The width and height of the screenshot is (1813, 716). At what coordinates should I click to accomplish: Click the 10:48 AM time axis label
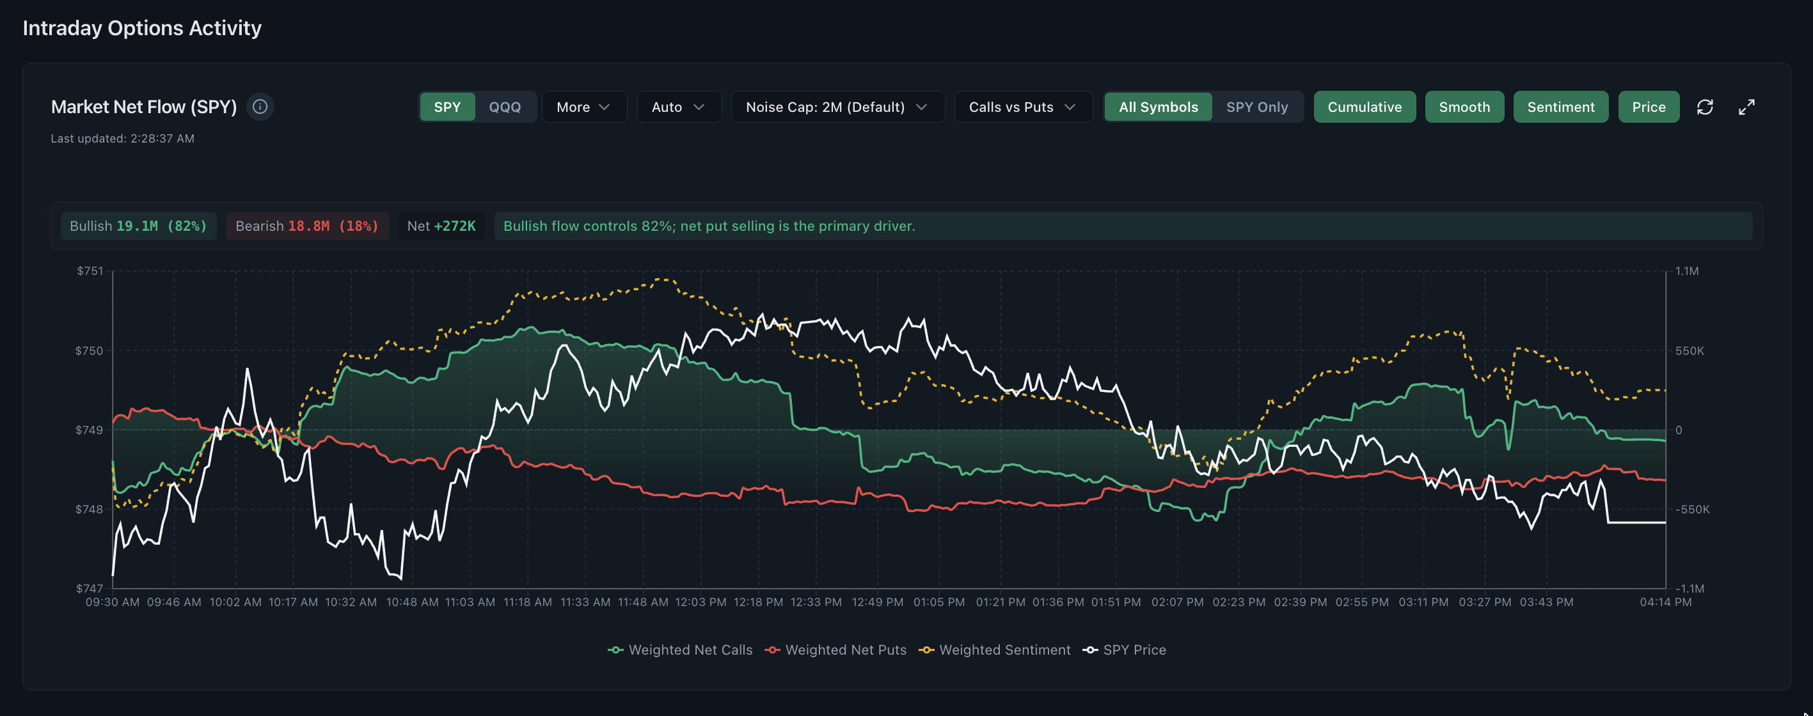click(412, 602)
